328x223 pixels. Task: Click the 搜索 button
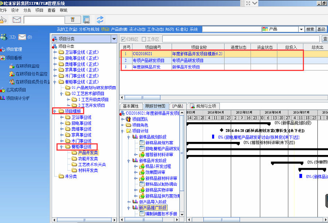[310, 29]
